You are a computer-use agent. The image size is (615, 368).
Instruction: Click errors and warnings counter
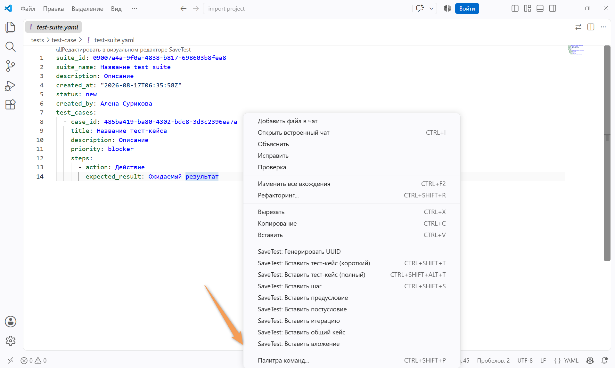(34, 361)
